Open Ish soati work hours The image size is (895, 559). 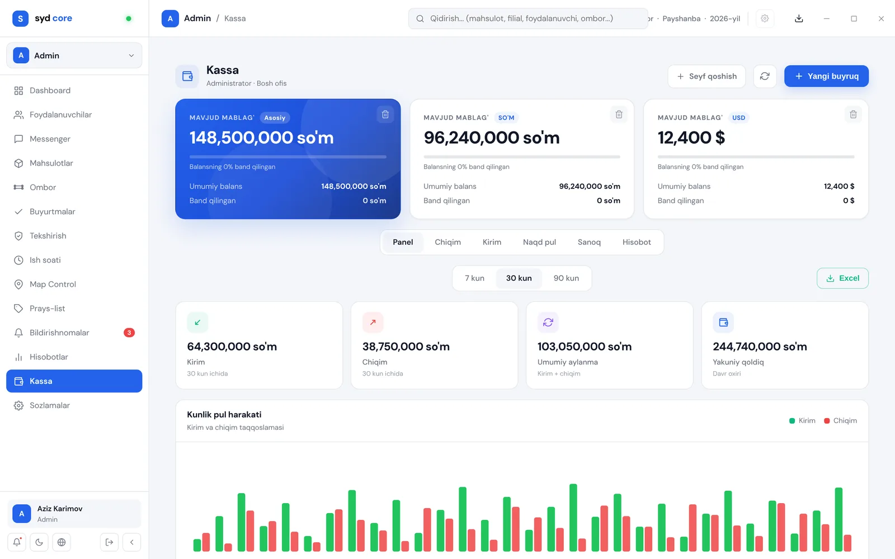pyautogui.click(x=74, y=260)
